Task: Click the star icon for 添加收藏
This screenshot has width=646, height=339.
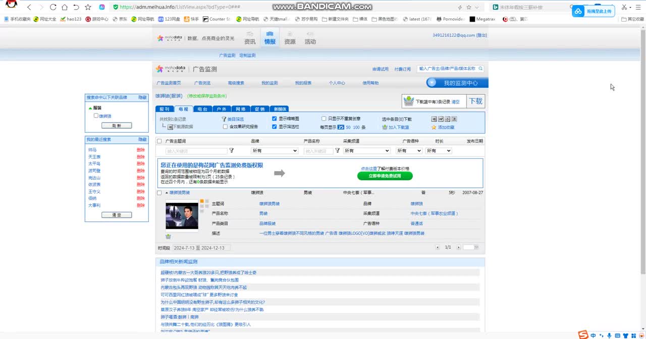Action: pos(434,127)
